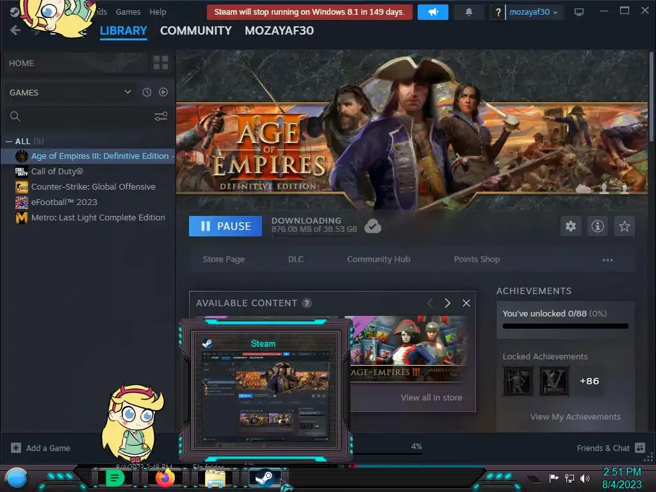Go to previous available content arrow
The width and height of the screenshot is (656, 492).
point(430,303)
